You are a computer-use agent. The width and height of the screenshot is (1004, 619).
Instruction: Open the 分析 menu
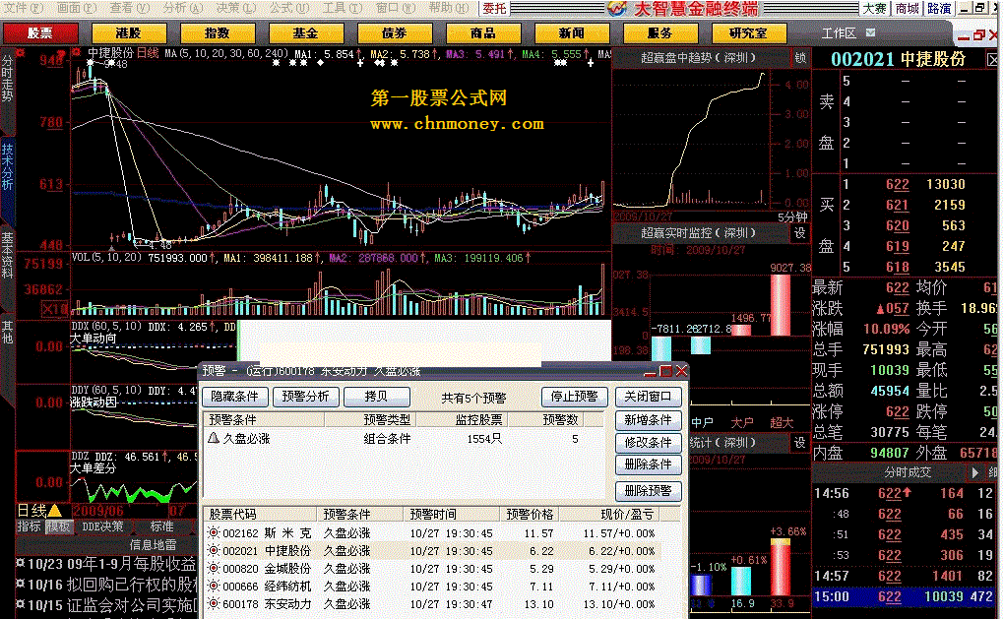click(182, 8)
